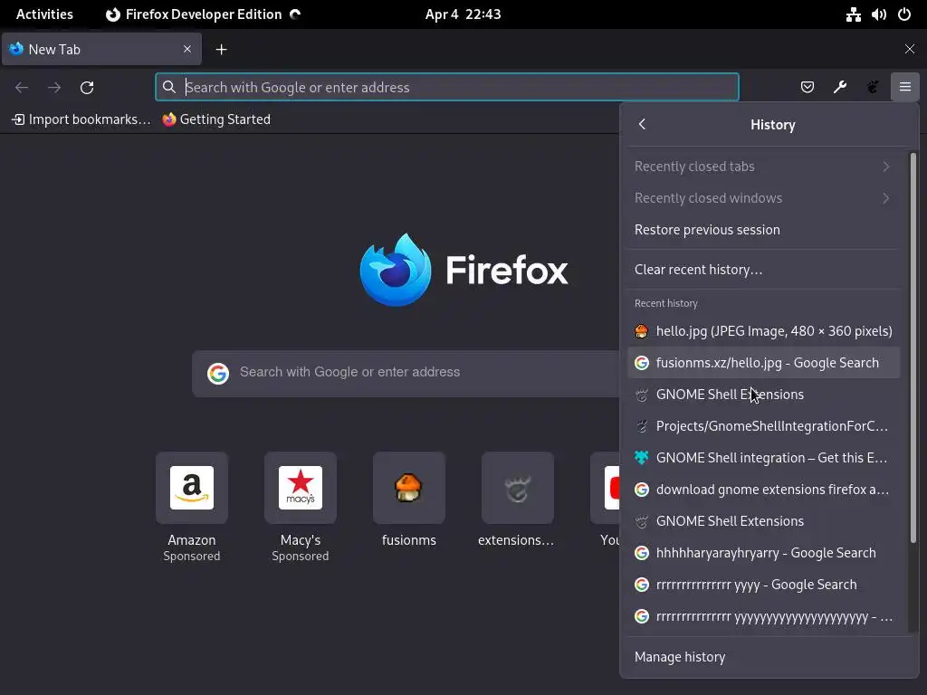Click the magnifier icon in address bar
The width and height of the screenshot is (927, 695).
[x=169, y=88]
